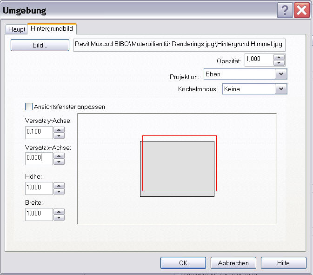Enable the Ansichtsfenster anpassen checkbox
This screenshot has width=313, height=275.
point(29,107)
